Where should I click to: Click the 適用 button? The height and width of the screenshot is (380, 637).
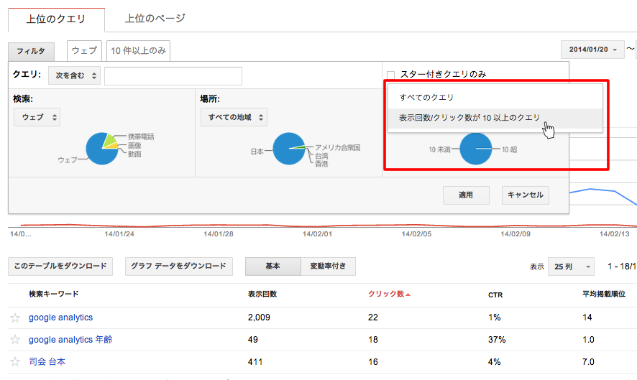pyautogui.click(x=466, y=195)
